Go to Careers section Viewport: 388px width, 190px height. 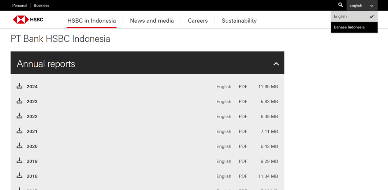click(198, 21)
